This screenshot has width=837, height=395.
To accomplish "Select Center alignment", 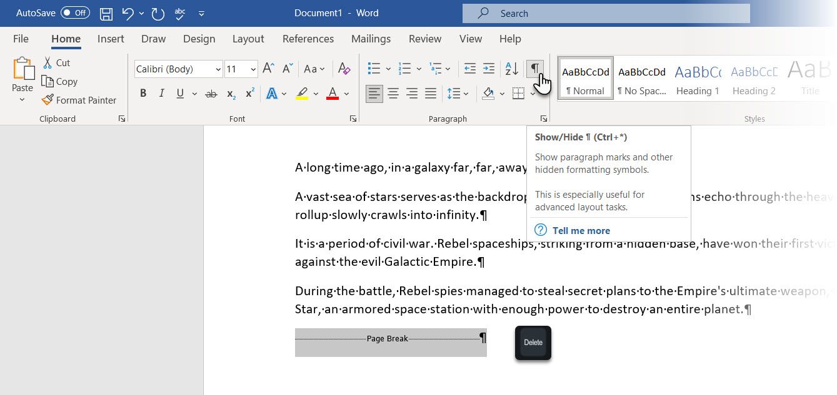I will [393, 94].
